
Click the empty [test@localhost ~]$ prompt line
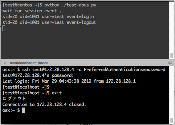point(26,87)
